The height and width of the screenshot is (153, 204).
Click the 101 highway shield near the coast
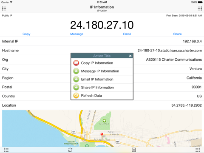pos(74,132)
